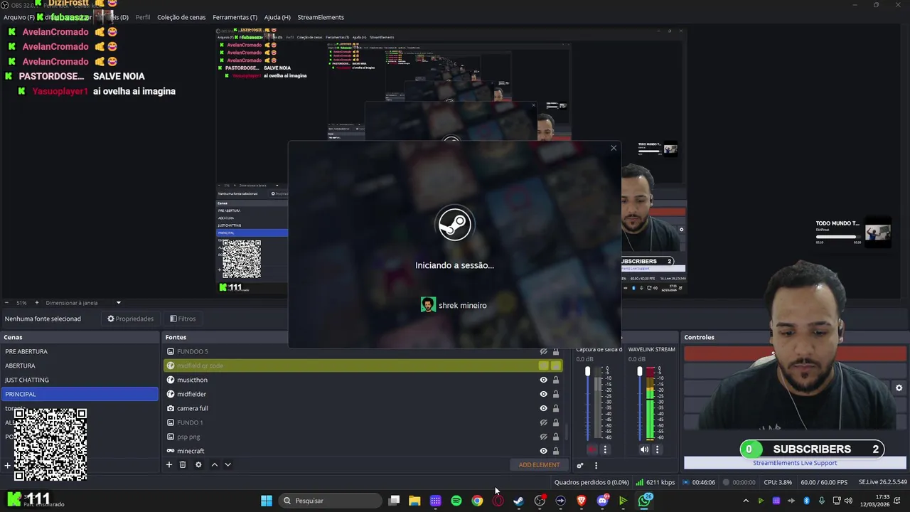Open Dimensionar à janela scaling dropdown
Image resolution: width=910 pixels, height=512 pixels.
pos(84,303)
